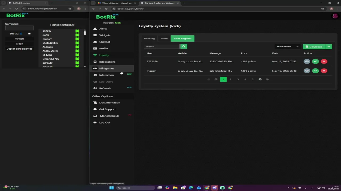
Task: Go to pagination page 5
Action: click(x=253, y=79)
